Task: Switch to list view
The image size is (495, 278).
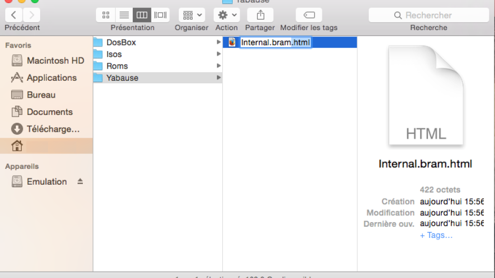Action: [x=124, y=15]
